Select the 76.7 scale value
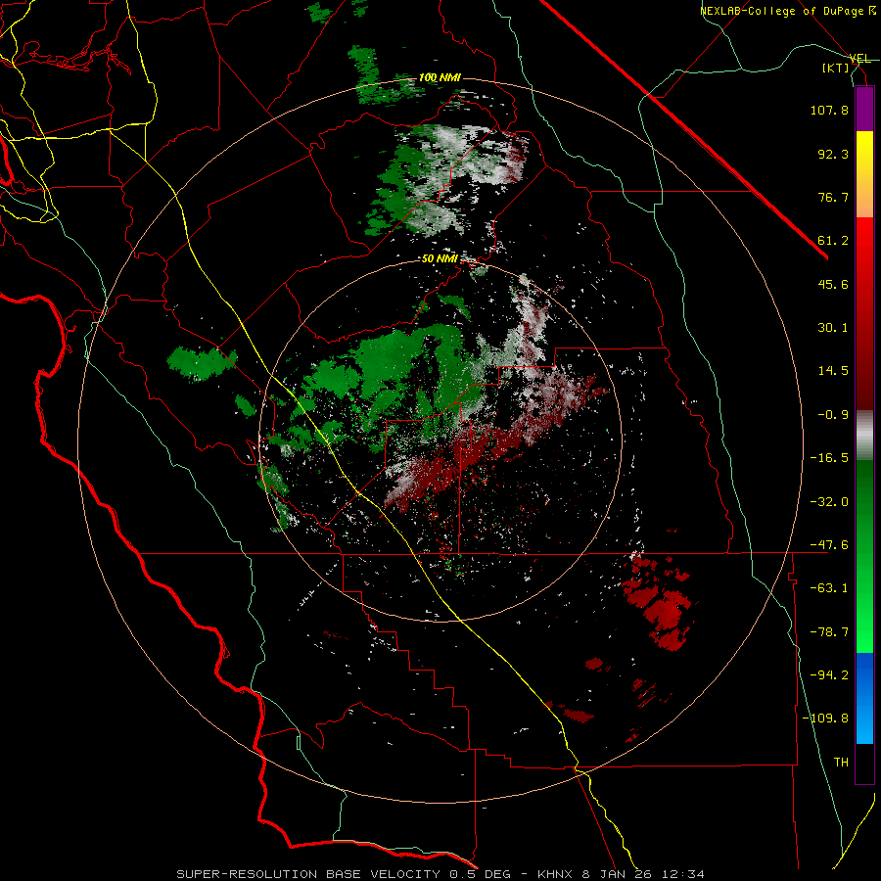This screenshot has width=881, height=881. point(833,197)
